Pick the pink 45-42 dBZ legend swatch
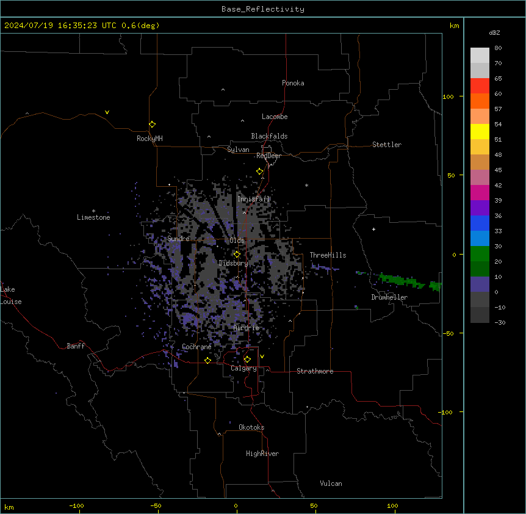Screen dimensions: 526x514 tap(480, 177)
